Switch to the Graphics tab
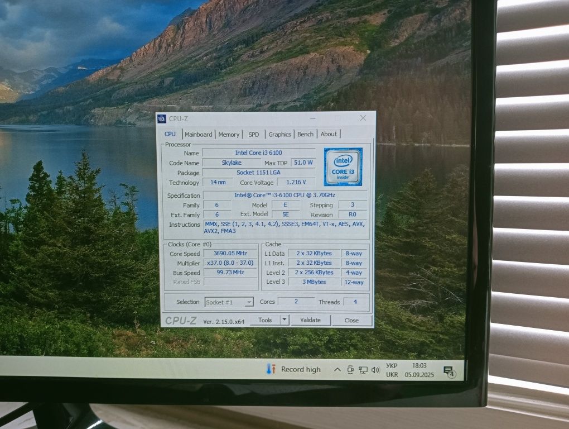The image size is (569, 429). (x=279, y=134)
